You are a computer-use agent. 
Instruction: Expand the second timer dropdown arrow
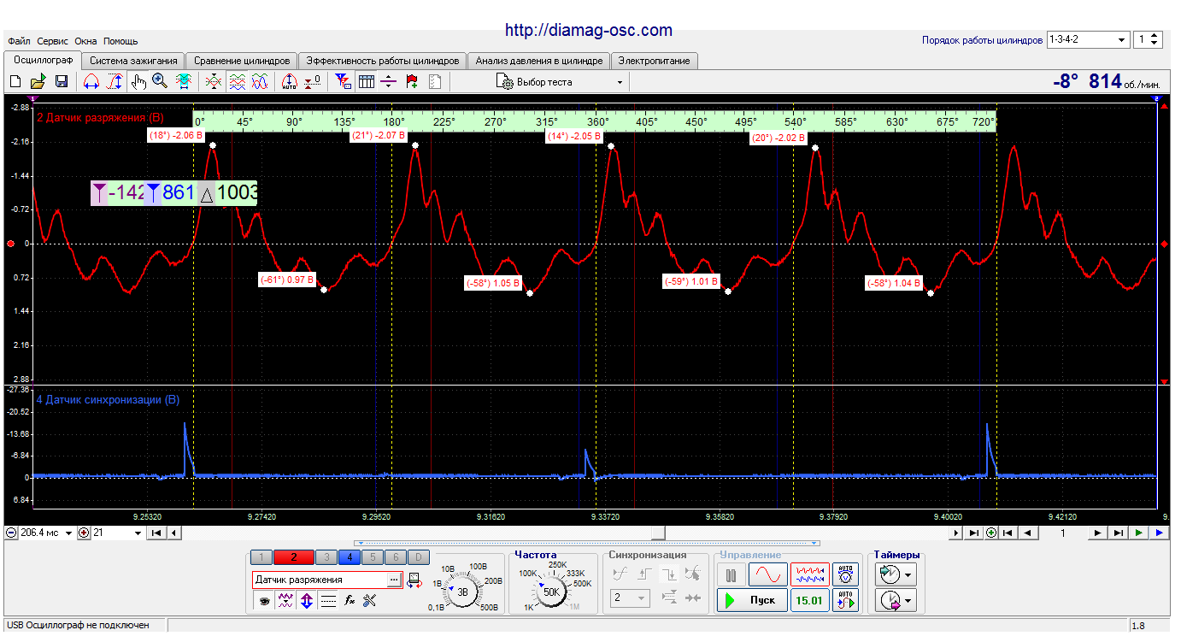pyautogui.click(x=910, y=601)
